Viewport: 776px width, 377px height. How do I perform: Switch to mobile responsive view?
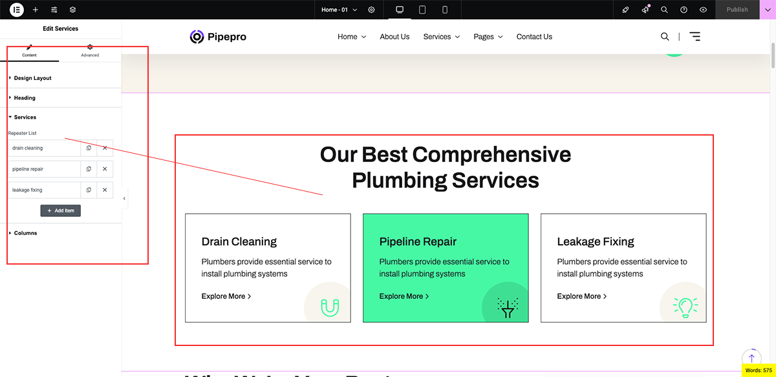(x=445, y=10)
